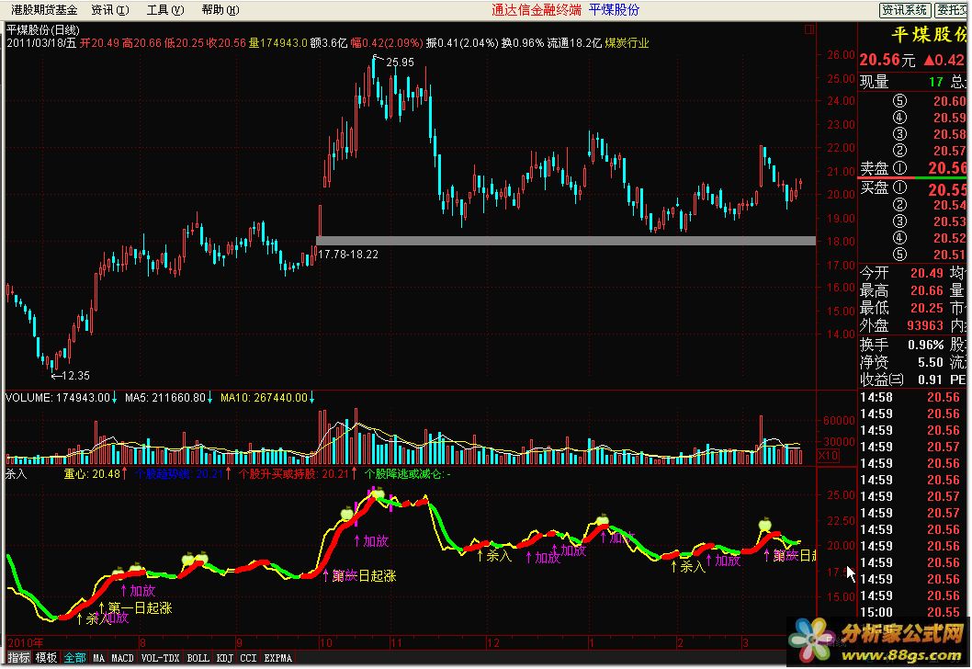Click the 个股升买或持股: 20.21 label

(x=294, y=474)
